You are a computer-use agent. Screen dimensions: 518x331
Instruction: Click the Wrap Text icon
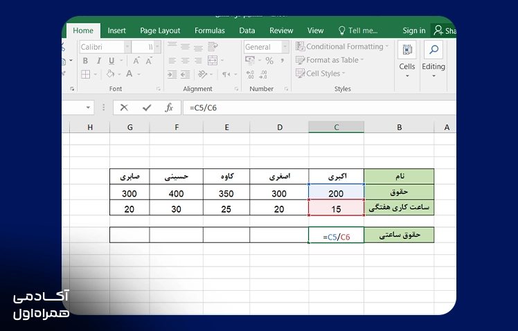pyautogui.click(x=213, y=46)
